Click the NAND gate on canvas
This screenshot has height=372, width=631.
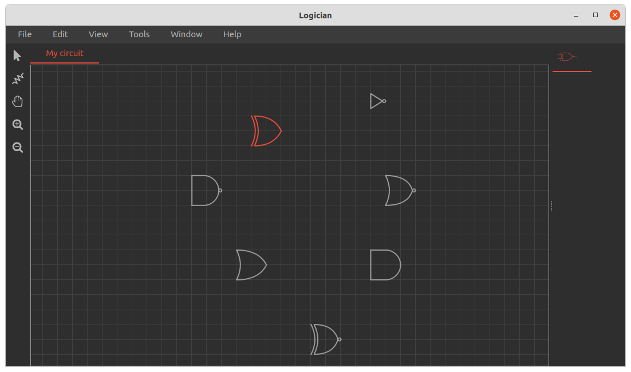(206, 191)
